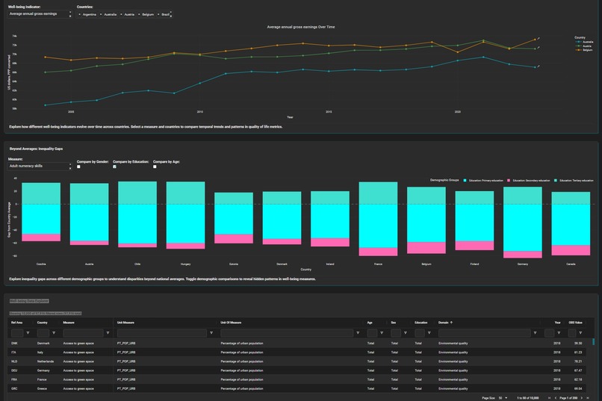The height and width of the screenshot is (401, 602).
Task: Select the Italy cell in the table
Action: tap(40, 352)
